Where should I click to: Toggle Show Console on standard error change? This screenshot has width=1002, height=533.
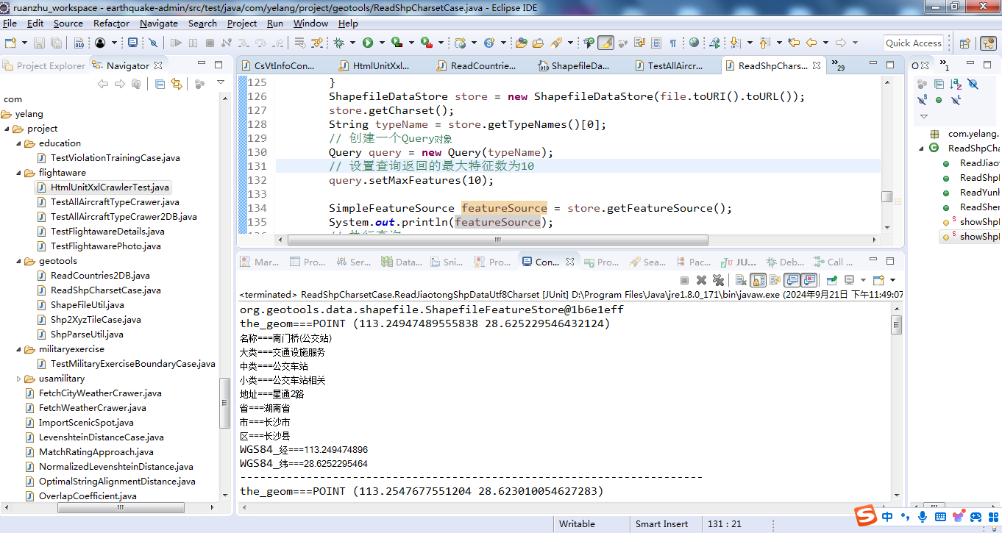[x=809, y=280]
